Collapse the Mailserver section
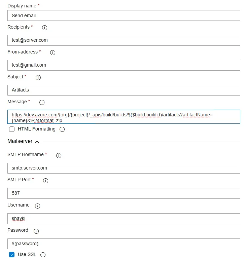244x260 pixels. (37, 142)
